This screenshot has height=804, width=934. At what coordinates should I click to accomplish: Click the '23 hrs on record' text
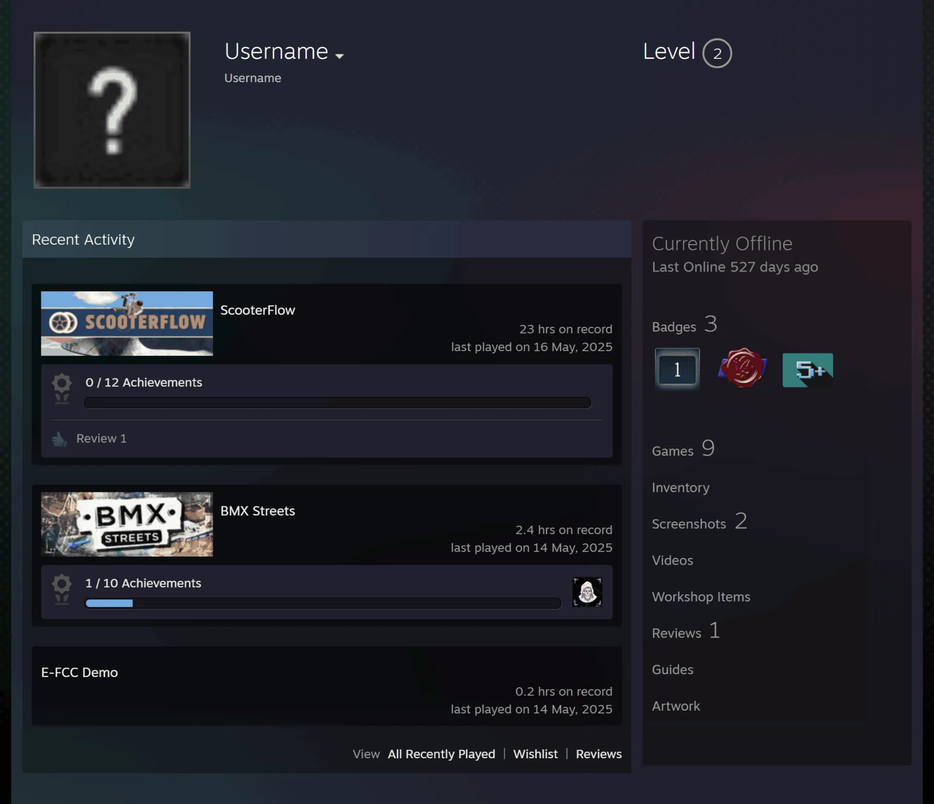(566, 329)
